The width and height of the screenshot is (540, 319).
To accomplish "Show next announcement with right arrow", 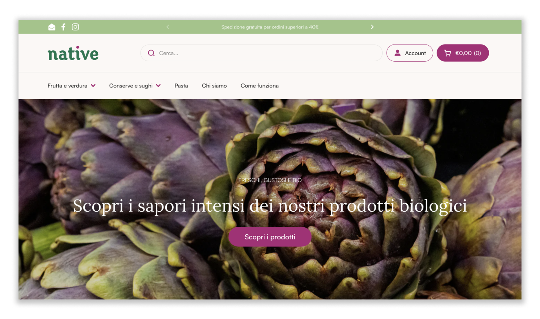I will click(372, 27).
